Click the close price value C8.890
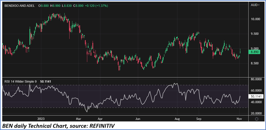 (x=78, y=6)
